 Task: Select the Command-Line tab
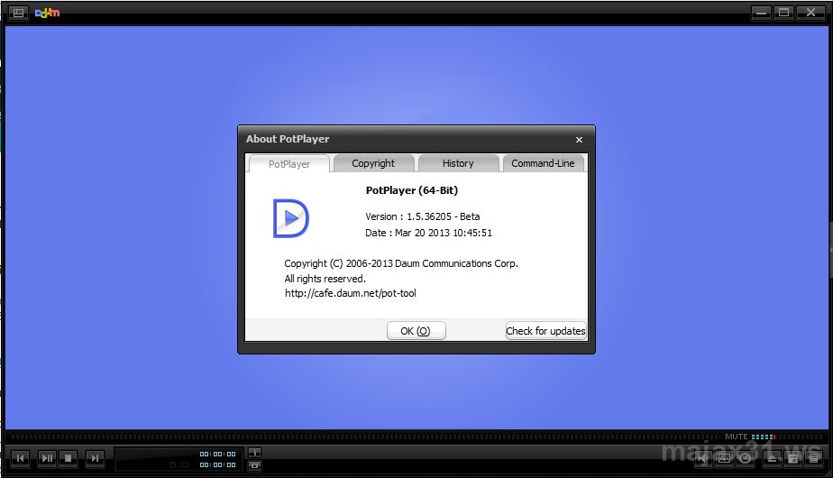click(x=543, y=163)
